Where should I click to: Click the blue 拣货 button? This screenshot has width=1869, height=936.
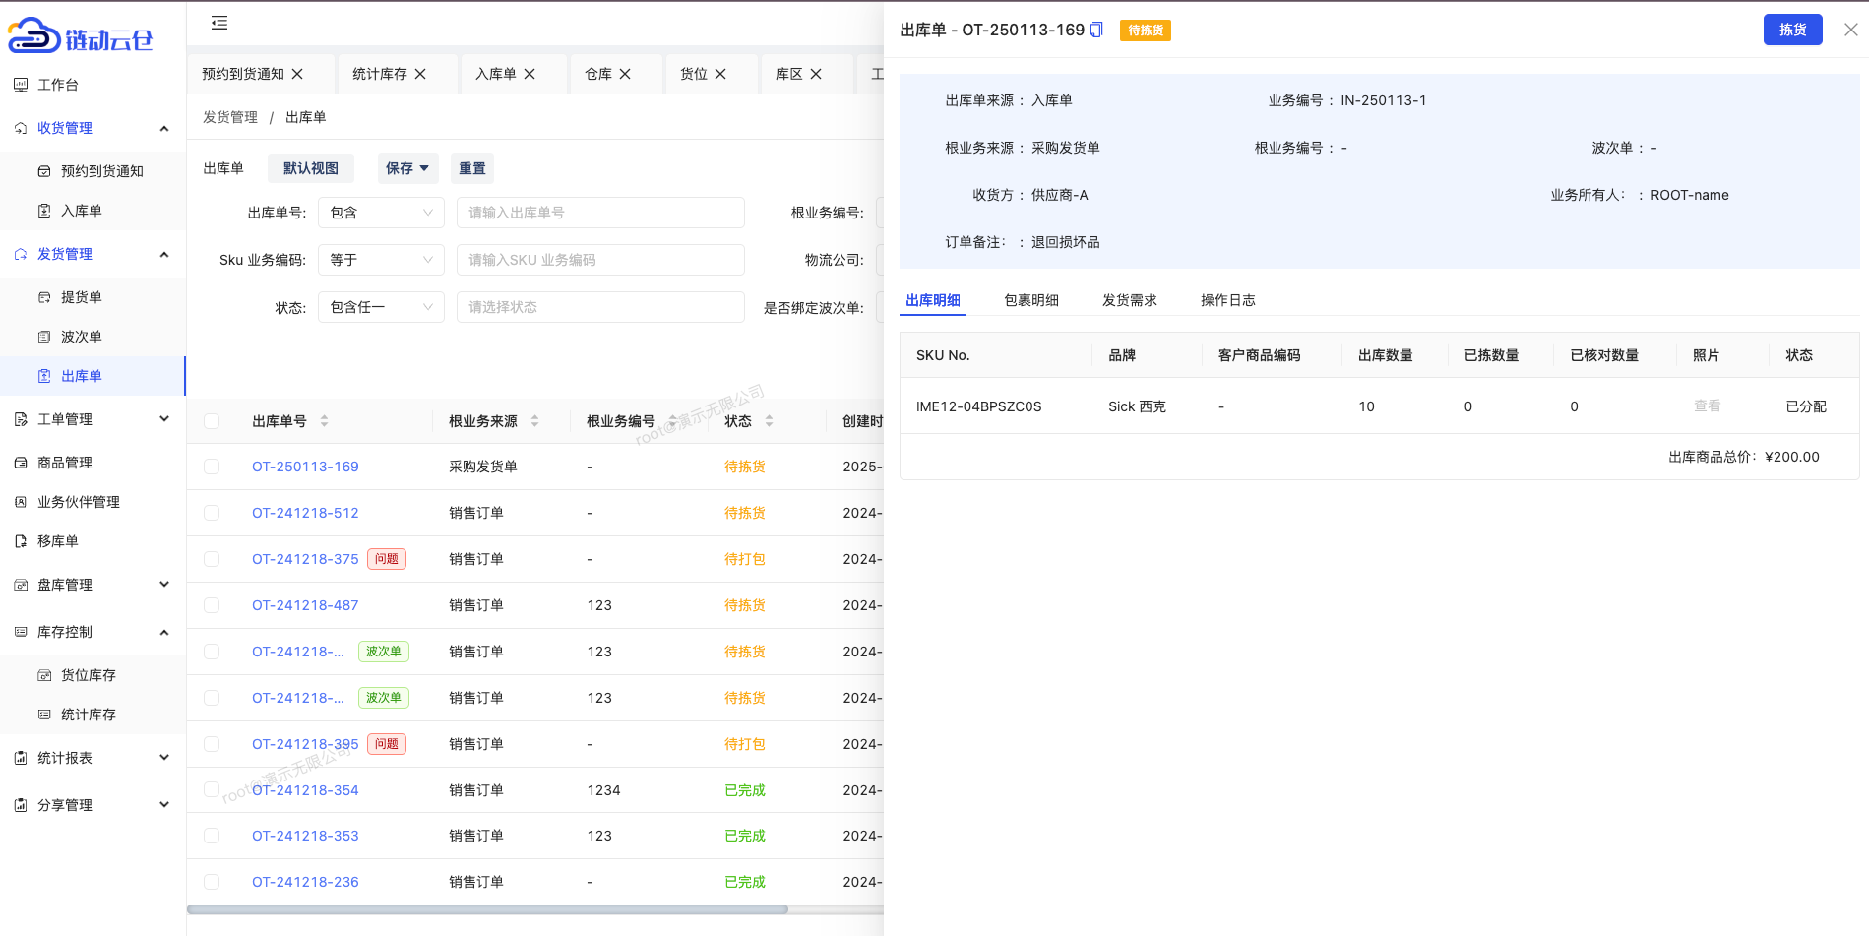coord(1792,30)
